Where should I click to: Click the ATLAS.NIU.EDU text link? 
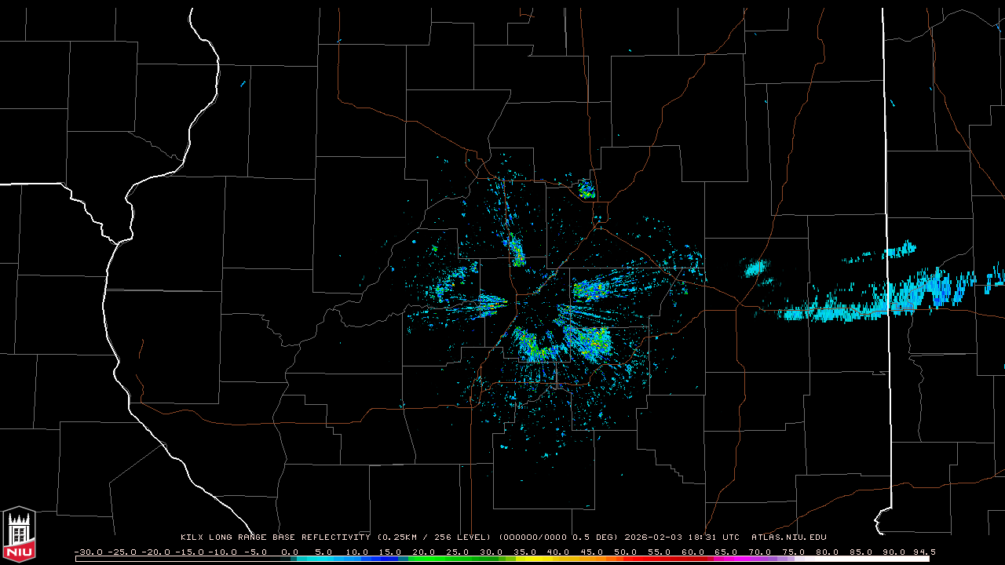788,538
